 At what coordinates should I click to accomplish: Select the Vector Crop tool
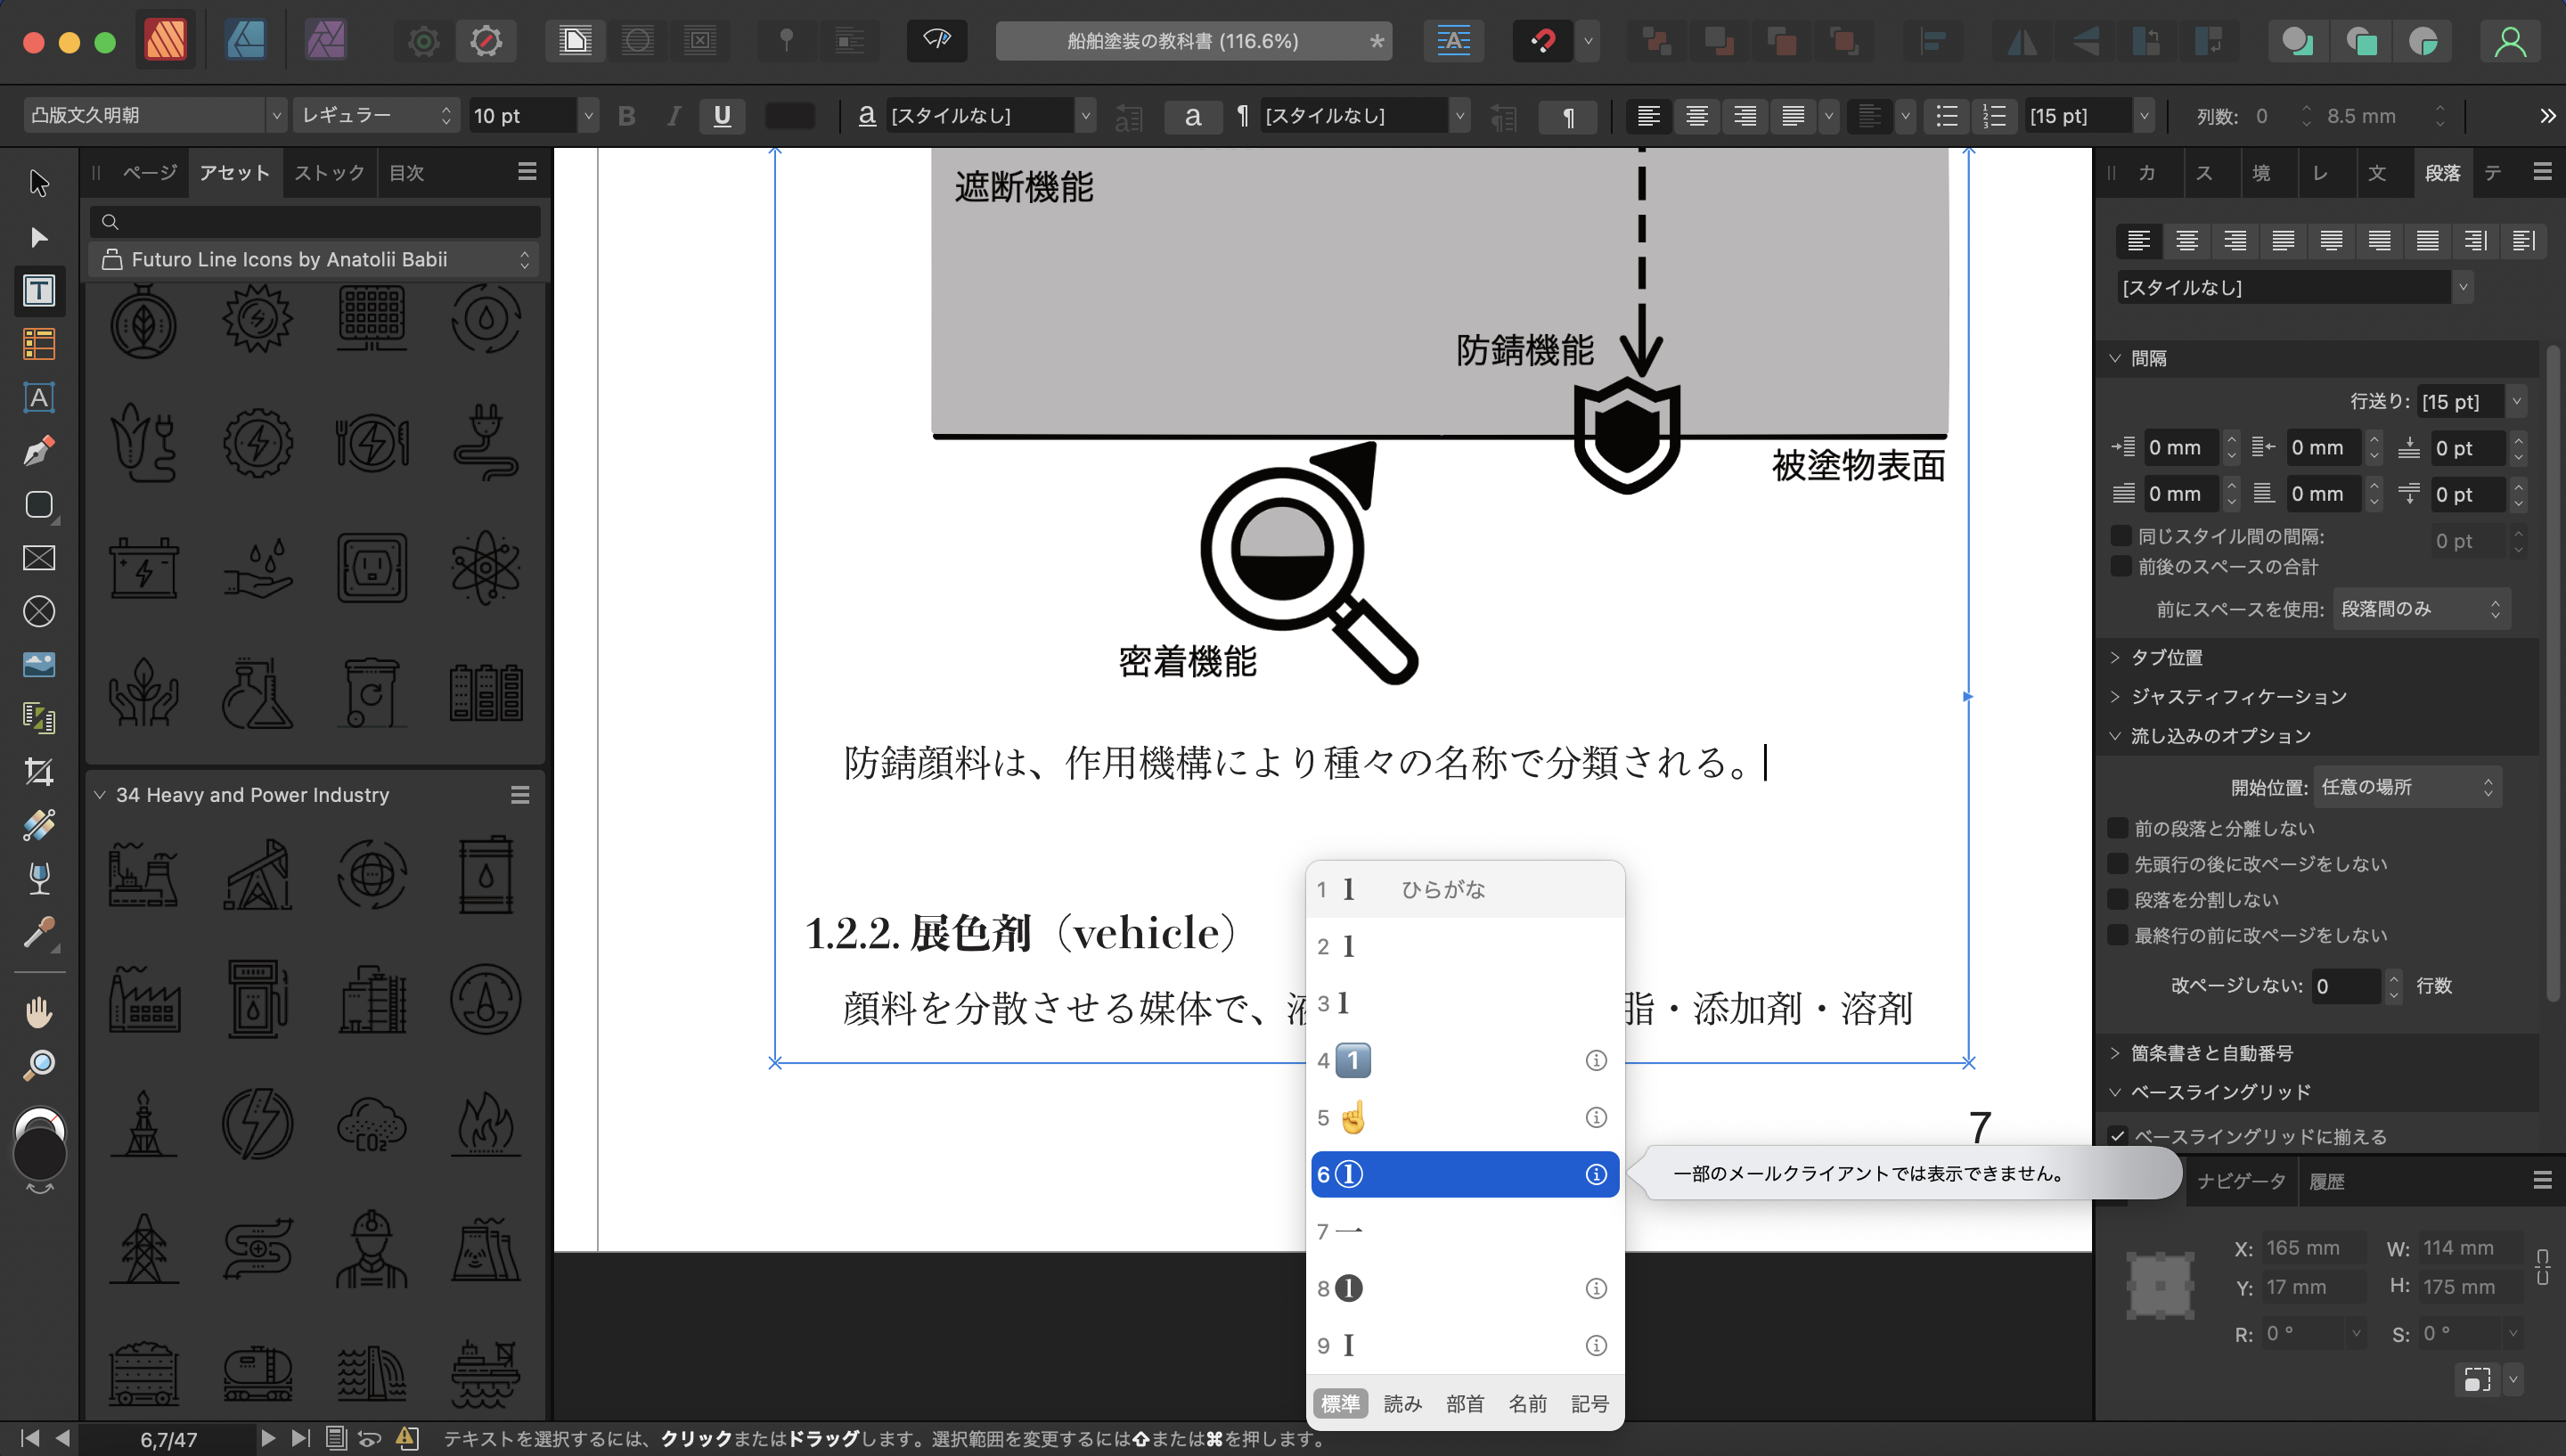pos(39,772)
